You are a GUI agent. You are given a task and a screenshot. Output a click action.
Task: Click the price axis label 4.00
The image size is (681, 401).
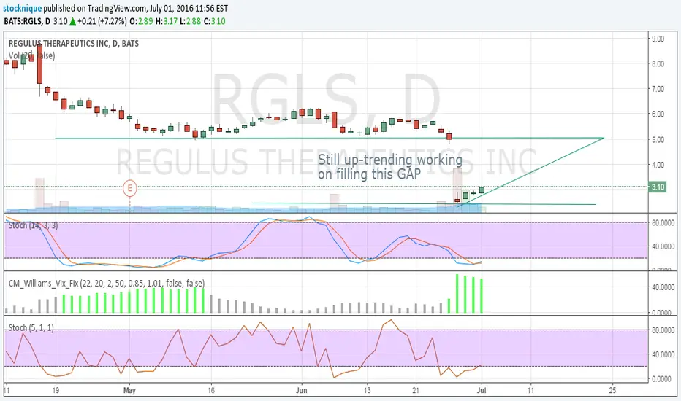coord(658,165)
